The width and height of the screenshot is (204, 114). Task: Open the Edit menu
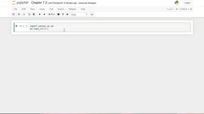pos(24,9)
